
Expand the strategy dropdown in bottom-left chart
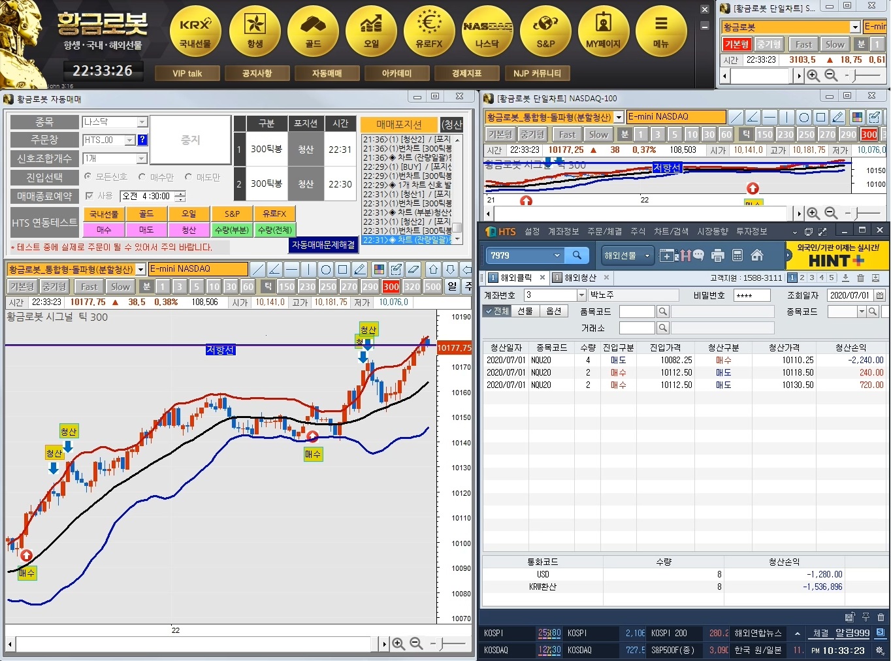[x=140, y=269]
